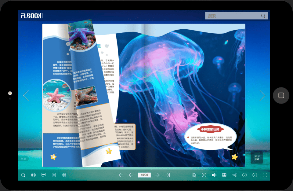Open the comments speech bubble icon
The image size is (293, 191).
coord(44,175)
